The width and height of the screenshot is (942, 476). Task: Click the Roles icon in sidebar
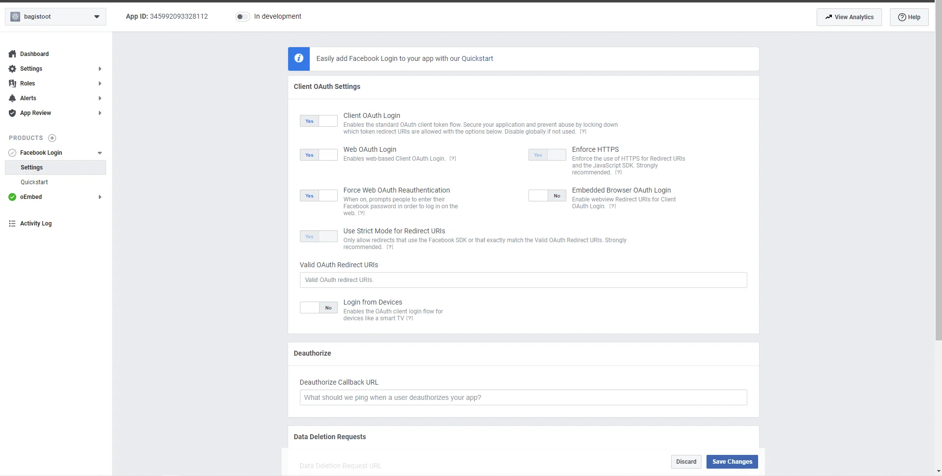tap(12, 84)
